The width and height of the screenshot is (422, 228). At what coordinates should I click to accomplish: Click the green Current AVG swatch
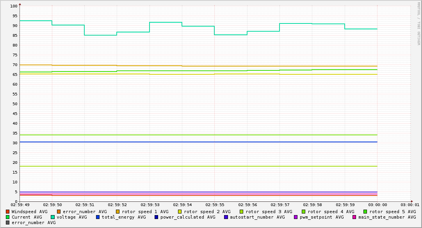[8, 217]
